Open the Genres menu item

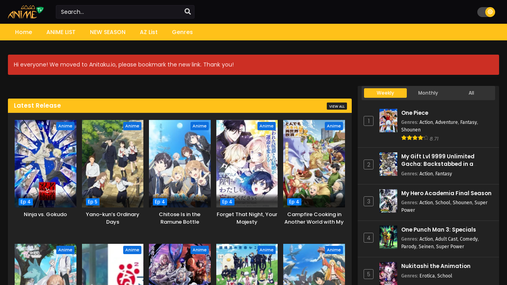click(182, 32)
